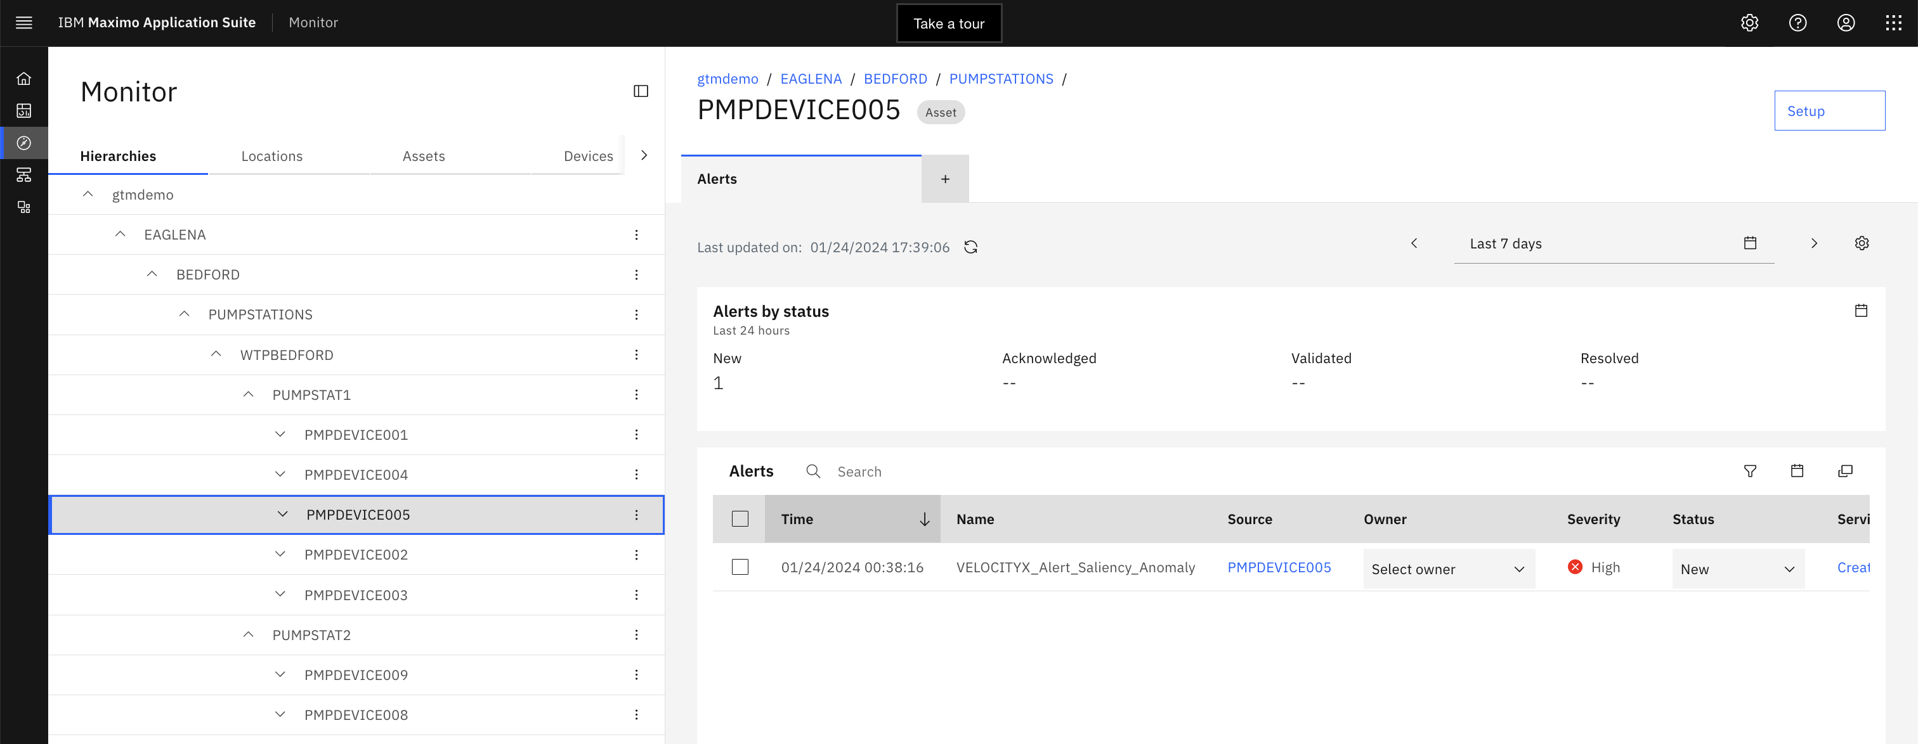The image size is (1918, 744).
Task: Collapse the WTPBEDFORD tree node
Action: coord(216,355)
